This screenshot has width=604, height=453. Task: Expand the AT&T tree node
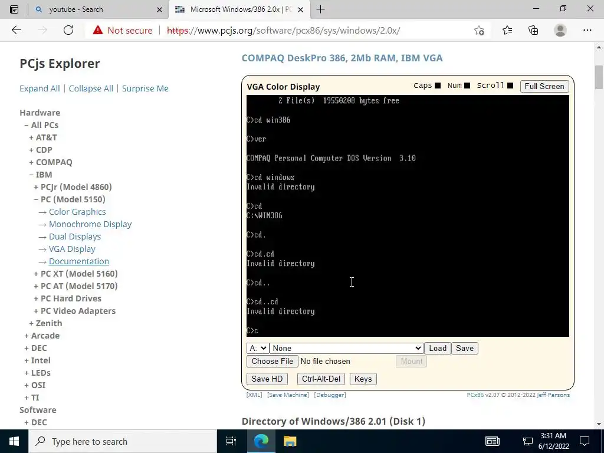(31, 137)
